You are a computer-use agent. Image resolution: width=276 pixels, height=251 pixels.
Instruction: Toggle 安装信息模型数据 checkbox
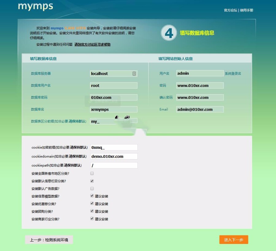(92, 196)
